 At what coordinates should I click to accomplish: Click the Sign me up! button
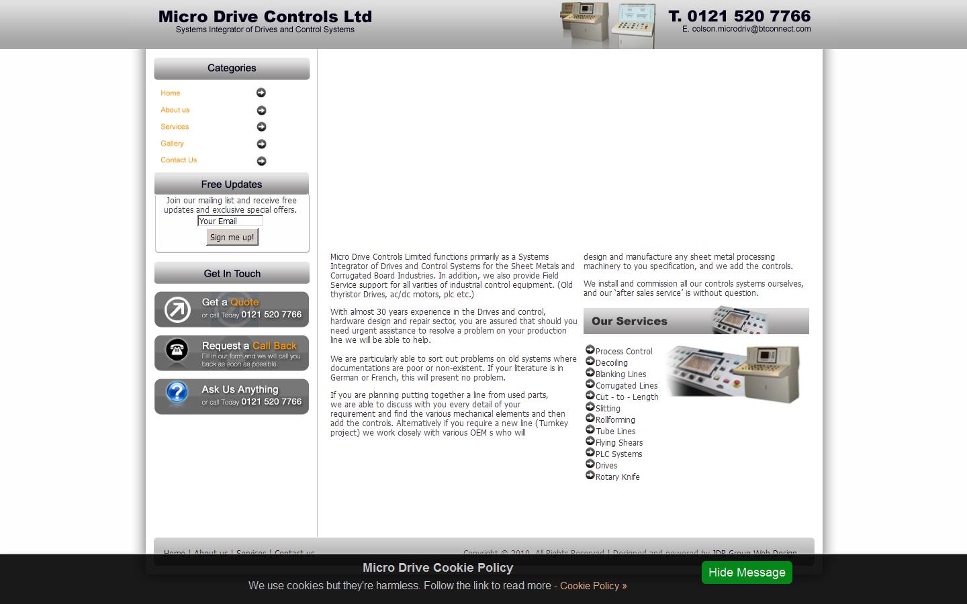pyautogui.click(x=232, y=236)
